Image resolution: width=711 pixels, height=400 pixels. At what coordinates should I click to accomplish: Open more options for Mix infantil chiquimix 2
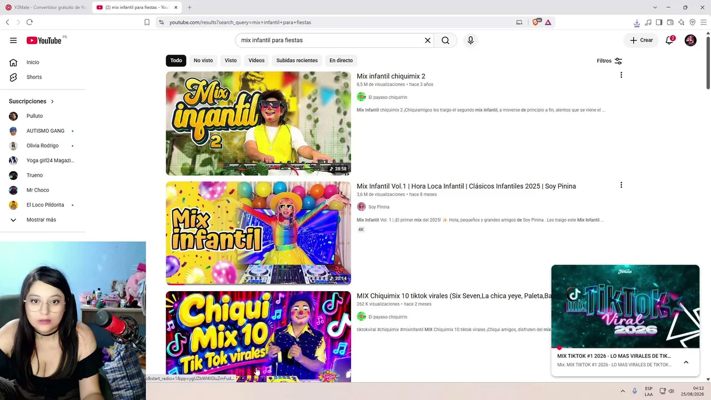(x=621, y=75)
